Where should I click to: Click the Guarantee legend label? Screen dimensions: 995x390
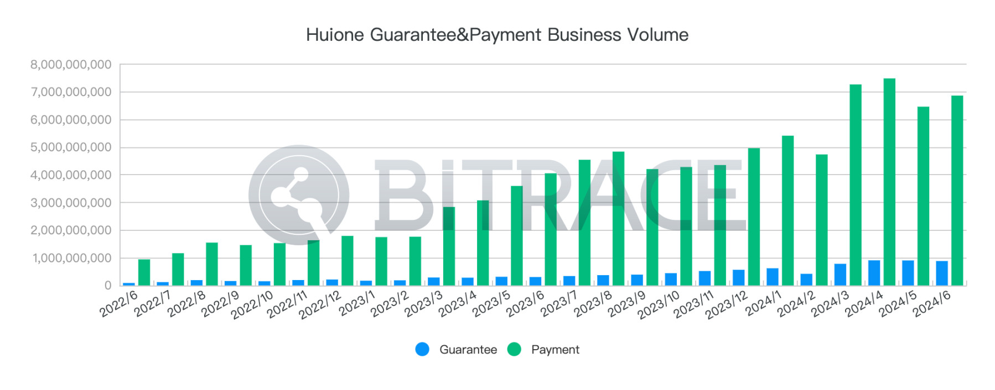468,350
